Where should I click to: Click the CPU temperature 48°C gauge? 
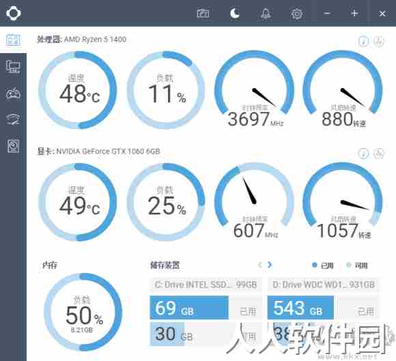click(x=78, y=90)
